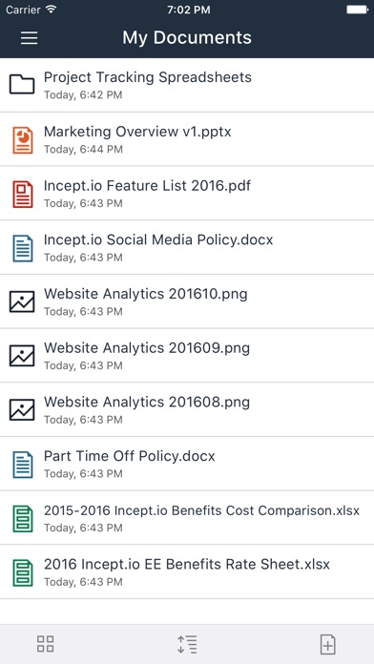The image size is (374, 664).
Task: Click the image icon of Website Analytics 201610
Action: 22,301
